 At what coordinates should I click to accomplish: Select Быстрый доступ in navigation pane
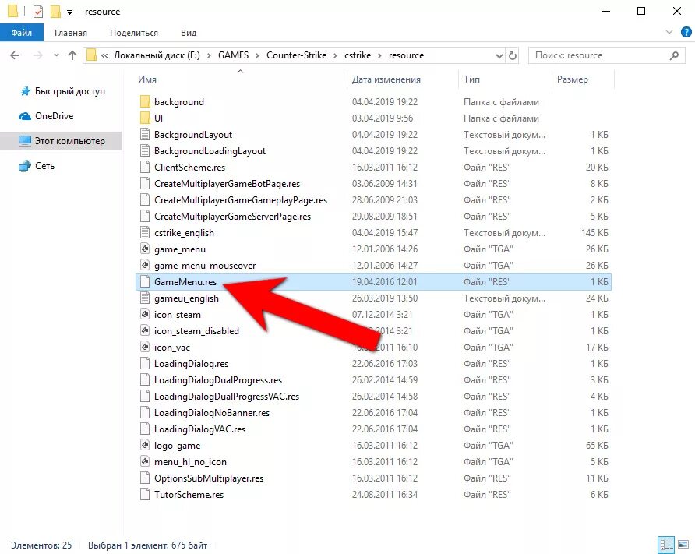pos(63,91)
